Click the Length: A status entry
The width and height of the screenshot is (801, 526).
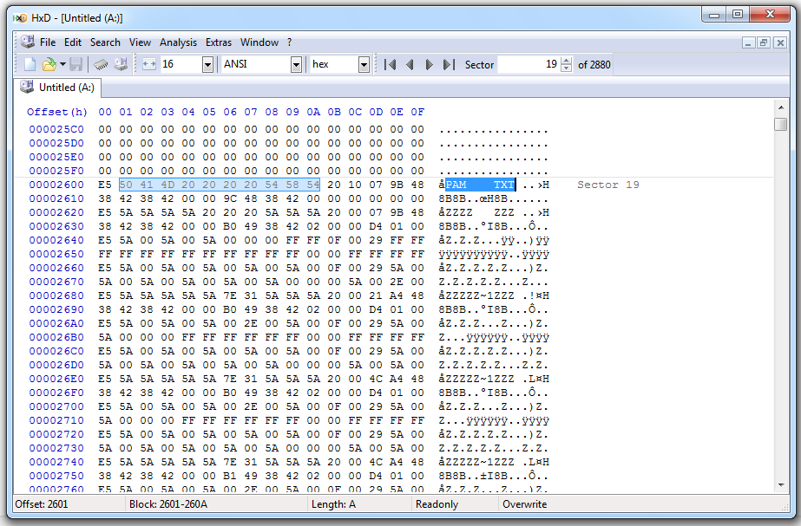coord(333,504)
